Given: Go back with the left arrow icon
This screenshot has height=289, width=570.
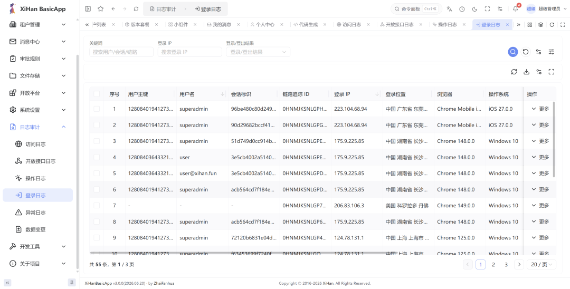Looking at the screenshot, I should pyautogui.click(x=113, y=9).
